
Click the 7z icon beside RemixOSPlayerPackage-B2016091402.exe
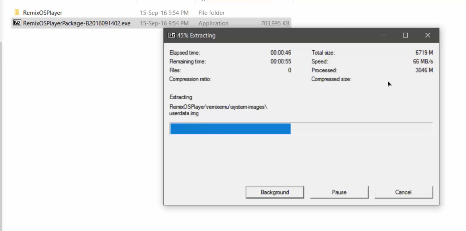(x=17, y=23)
